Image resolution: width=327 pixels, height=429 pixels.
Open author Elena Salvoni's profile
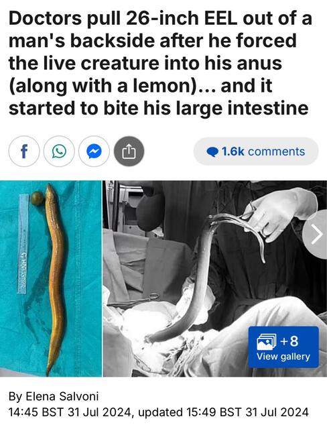coord(62,396)
